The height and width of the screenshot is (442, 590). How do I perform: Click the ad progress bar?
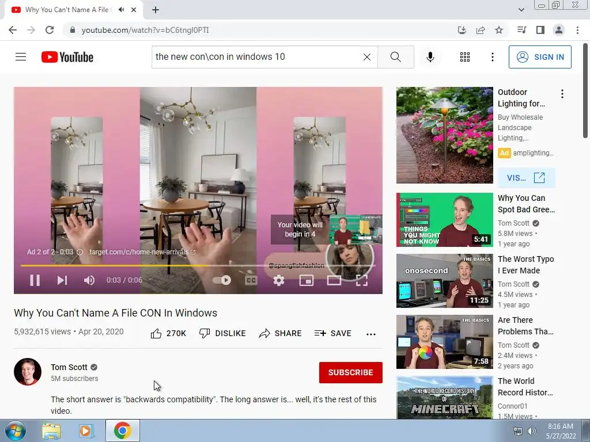[198, 265]
